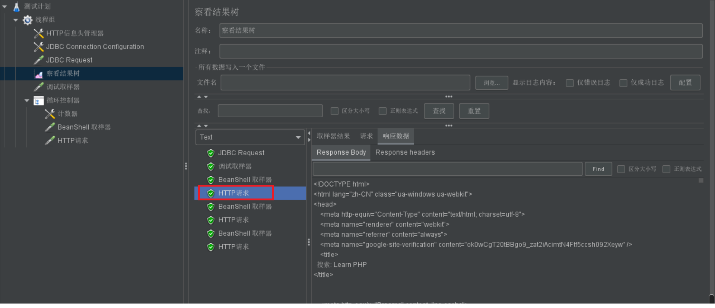This screenshot has height=308, width=715.
Task: Switch to the 响应数据 tab
Action: point(396,136)
